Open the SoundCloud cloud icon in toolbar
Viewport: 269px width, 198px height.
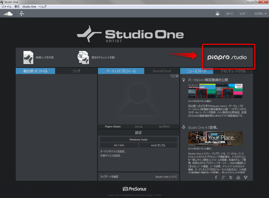(x=8, y=13)
